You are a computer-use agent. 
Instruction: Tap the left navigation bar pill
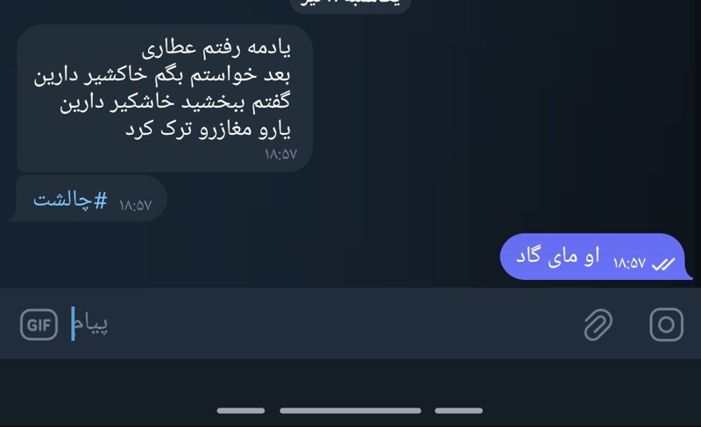point(241,410)
